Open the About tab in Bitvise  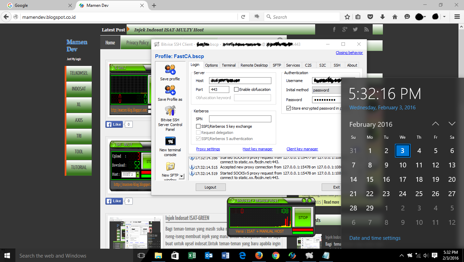(x=352, y=65)
